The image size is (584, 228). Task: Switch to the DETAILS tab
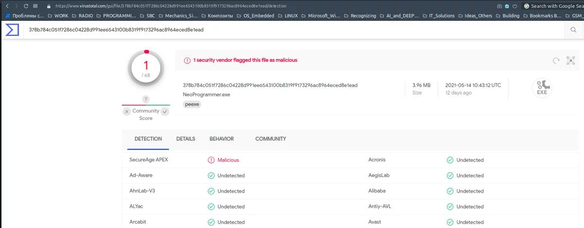[x=185, y=139]
